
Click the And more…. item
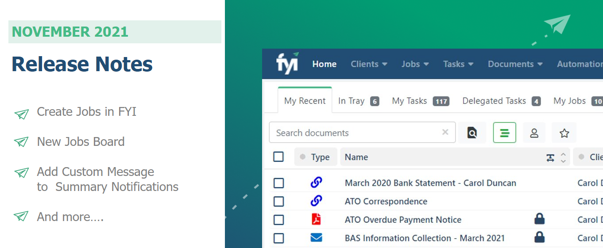(x=70, y=217)
